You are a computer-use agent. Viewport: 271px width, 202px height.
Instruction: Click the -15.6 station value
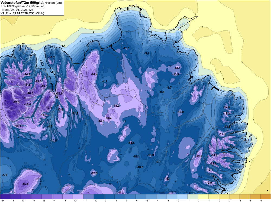point(59,93)
